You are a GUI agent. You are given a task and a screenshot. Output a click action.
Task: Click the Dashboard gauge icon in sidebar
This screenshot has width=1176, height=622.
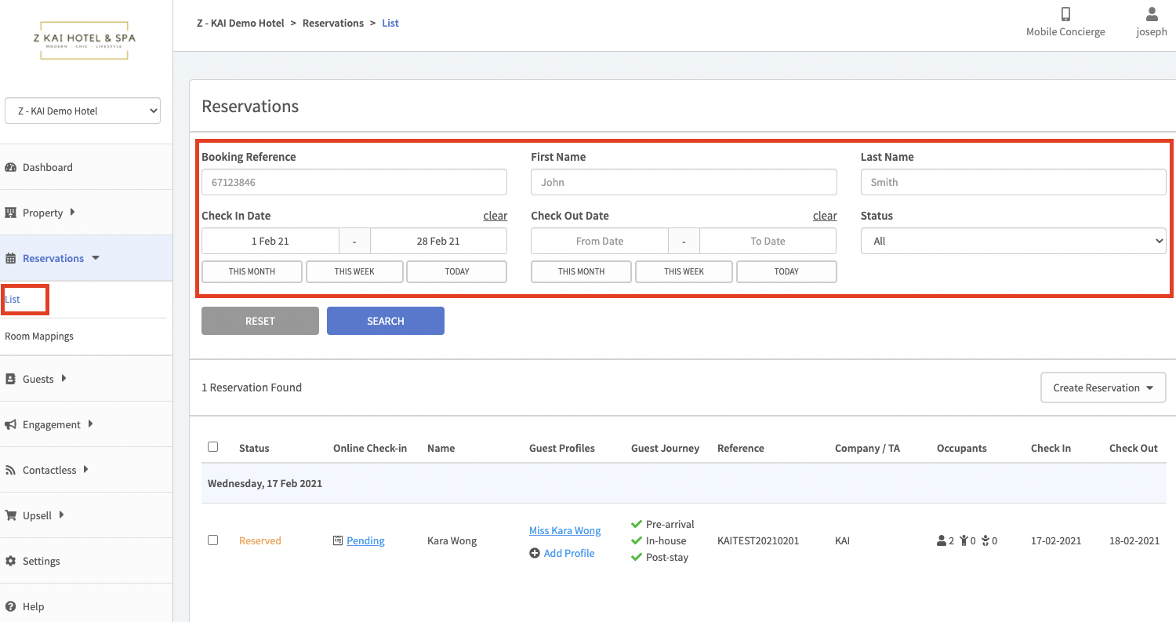11,167
